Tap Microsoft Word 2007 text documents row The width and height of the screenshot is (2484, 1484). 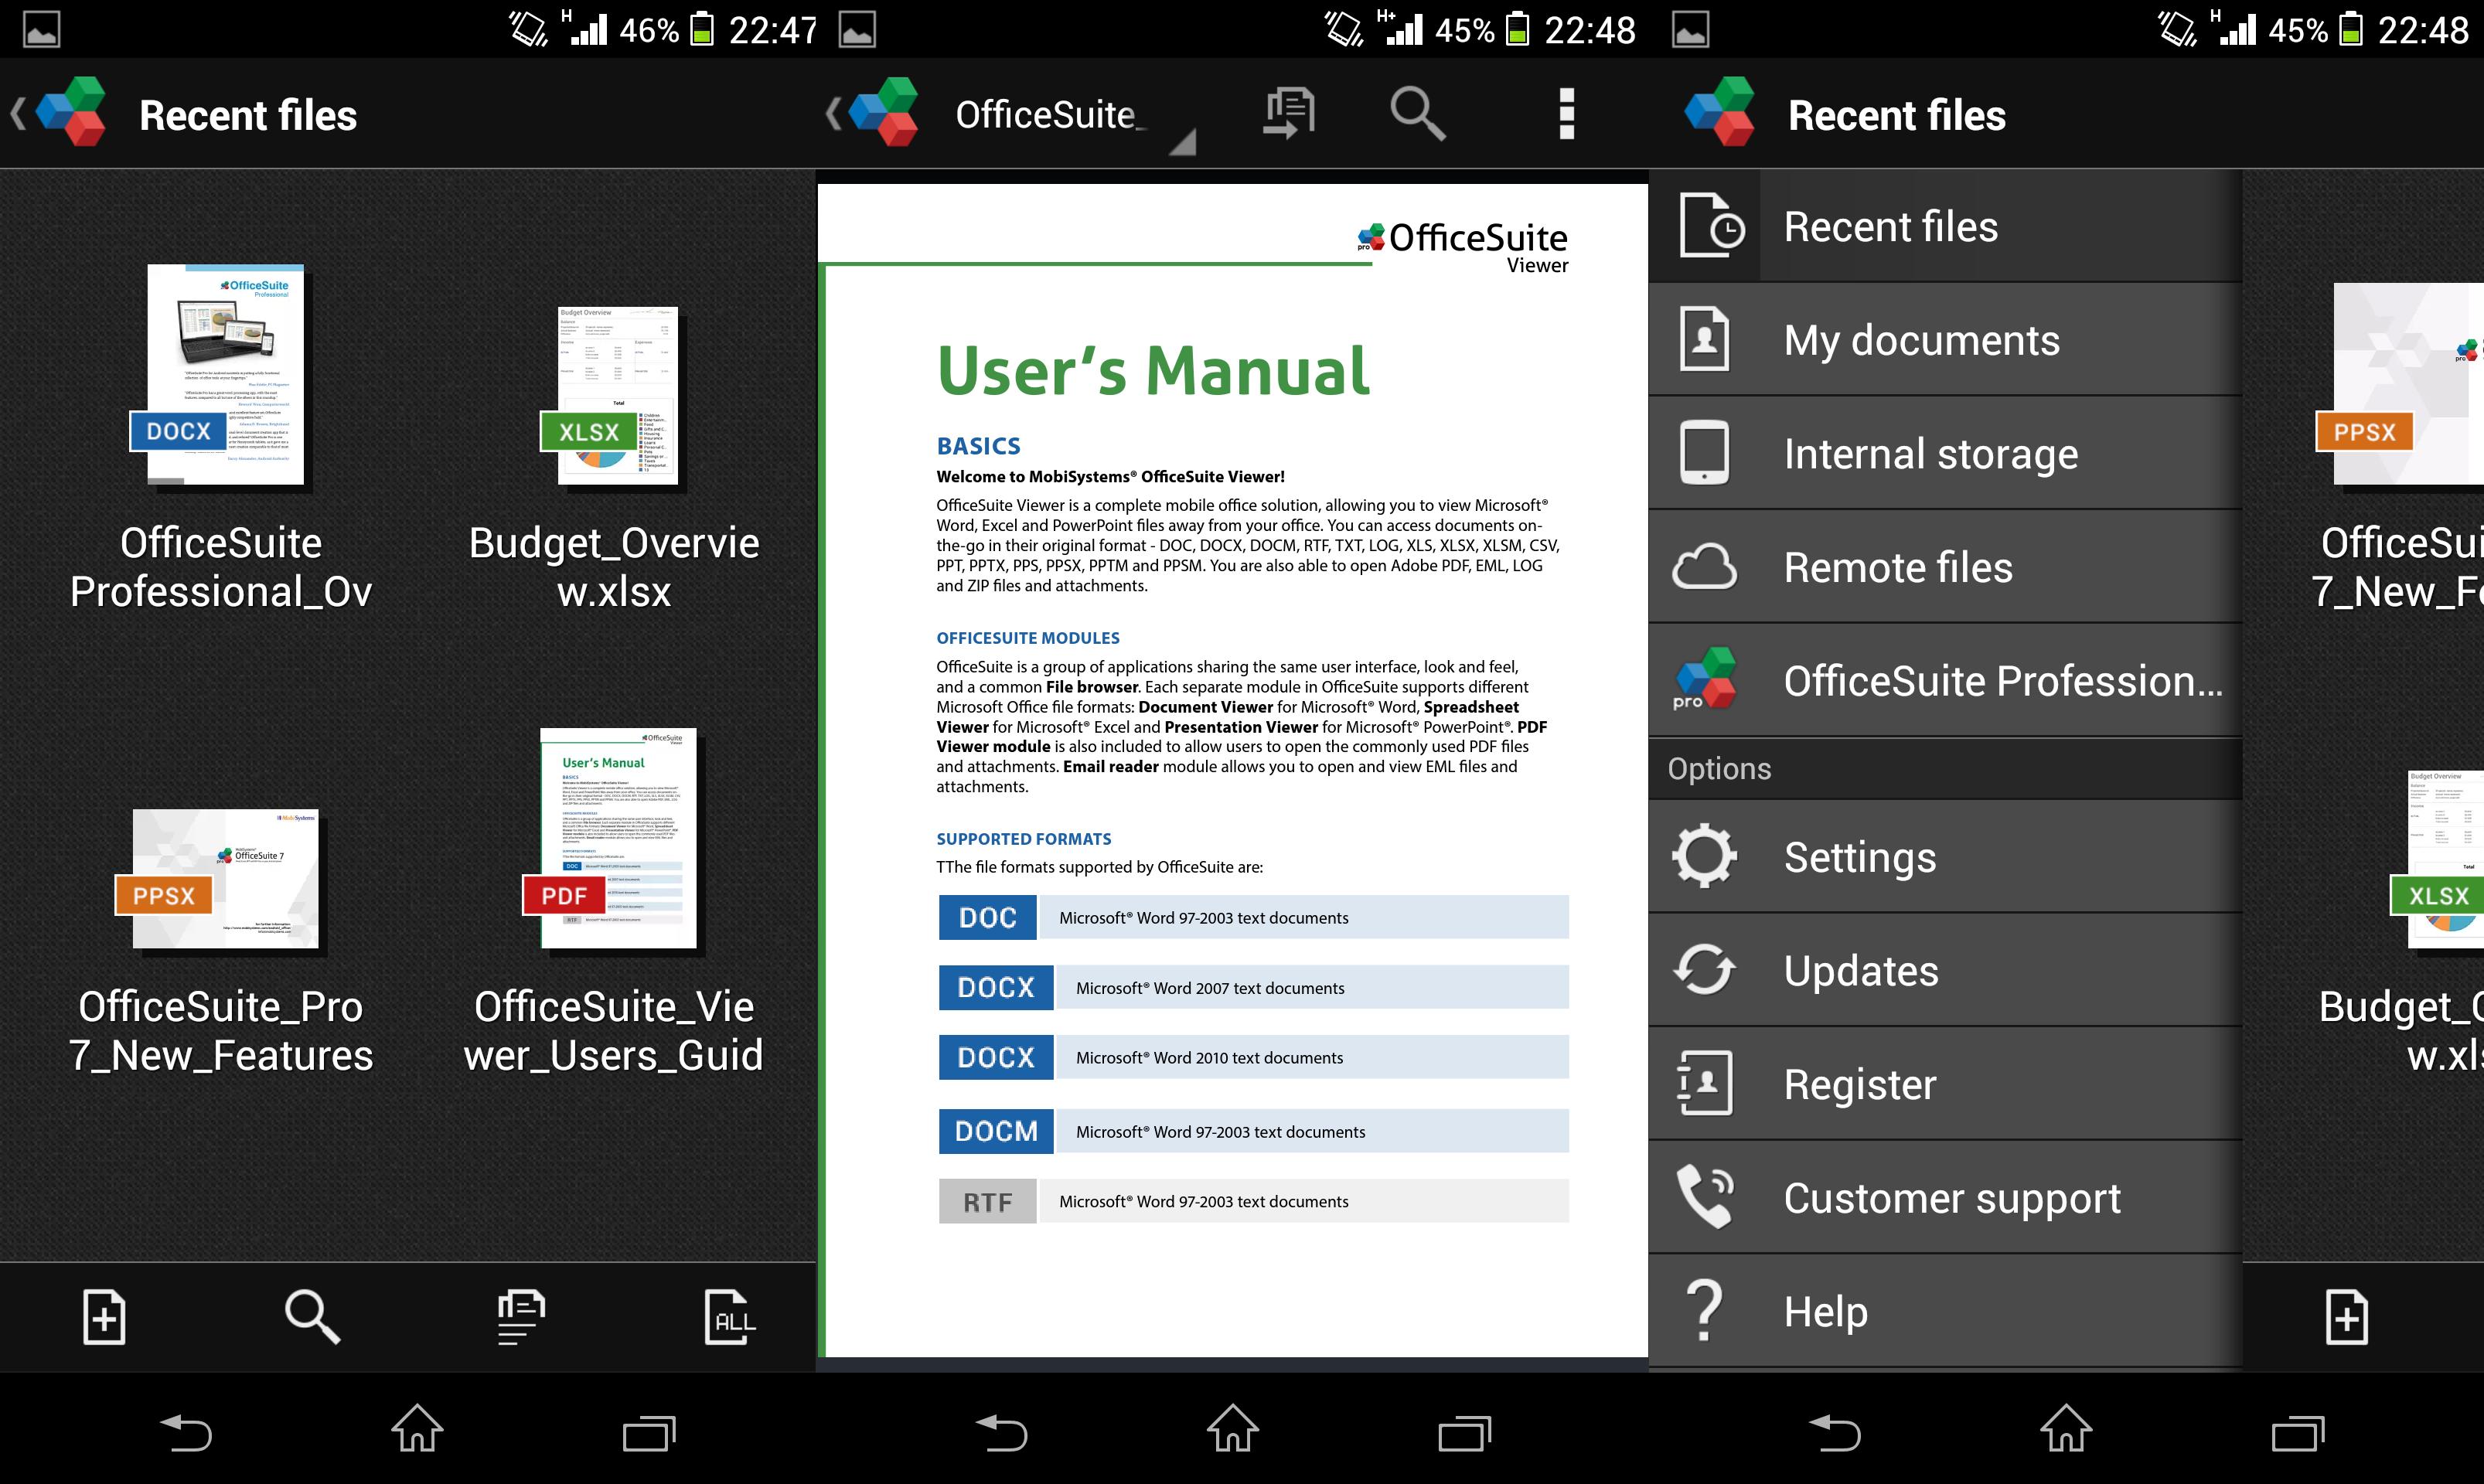coord(1254,987)
